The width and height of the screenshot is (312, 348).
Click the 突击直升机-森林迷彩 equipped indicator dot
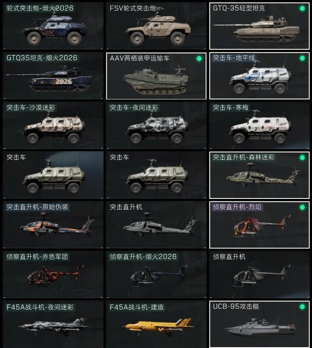coord(302,158)
